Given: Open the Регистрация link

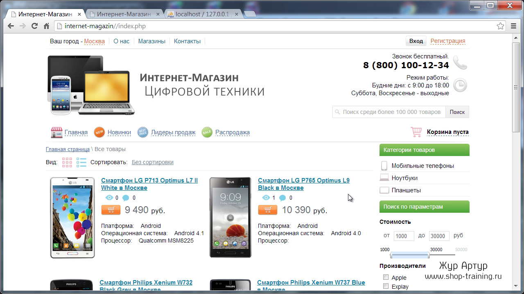Looking at the screenshot, I should tap(448, 41).
